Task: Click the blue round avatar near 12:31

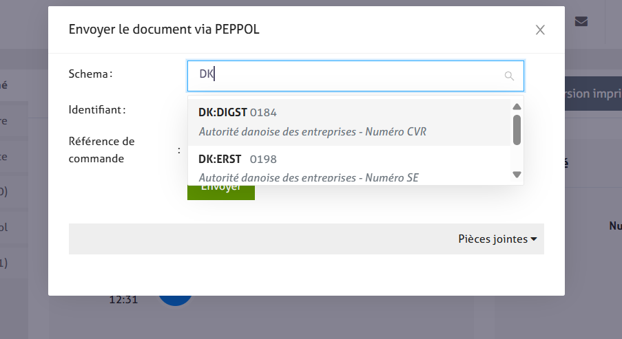Action: 175,300
